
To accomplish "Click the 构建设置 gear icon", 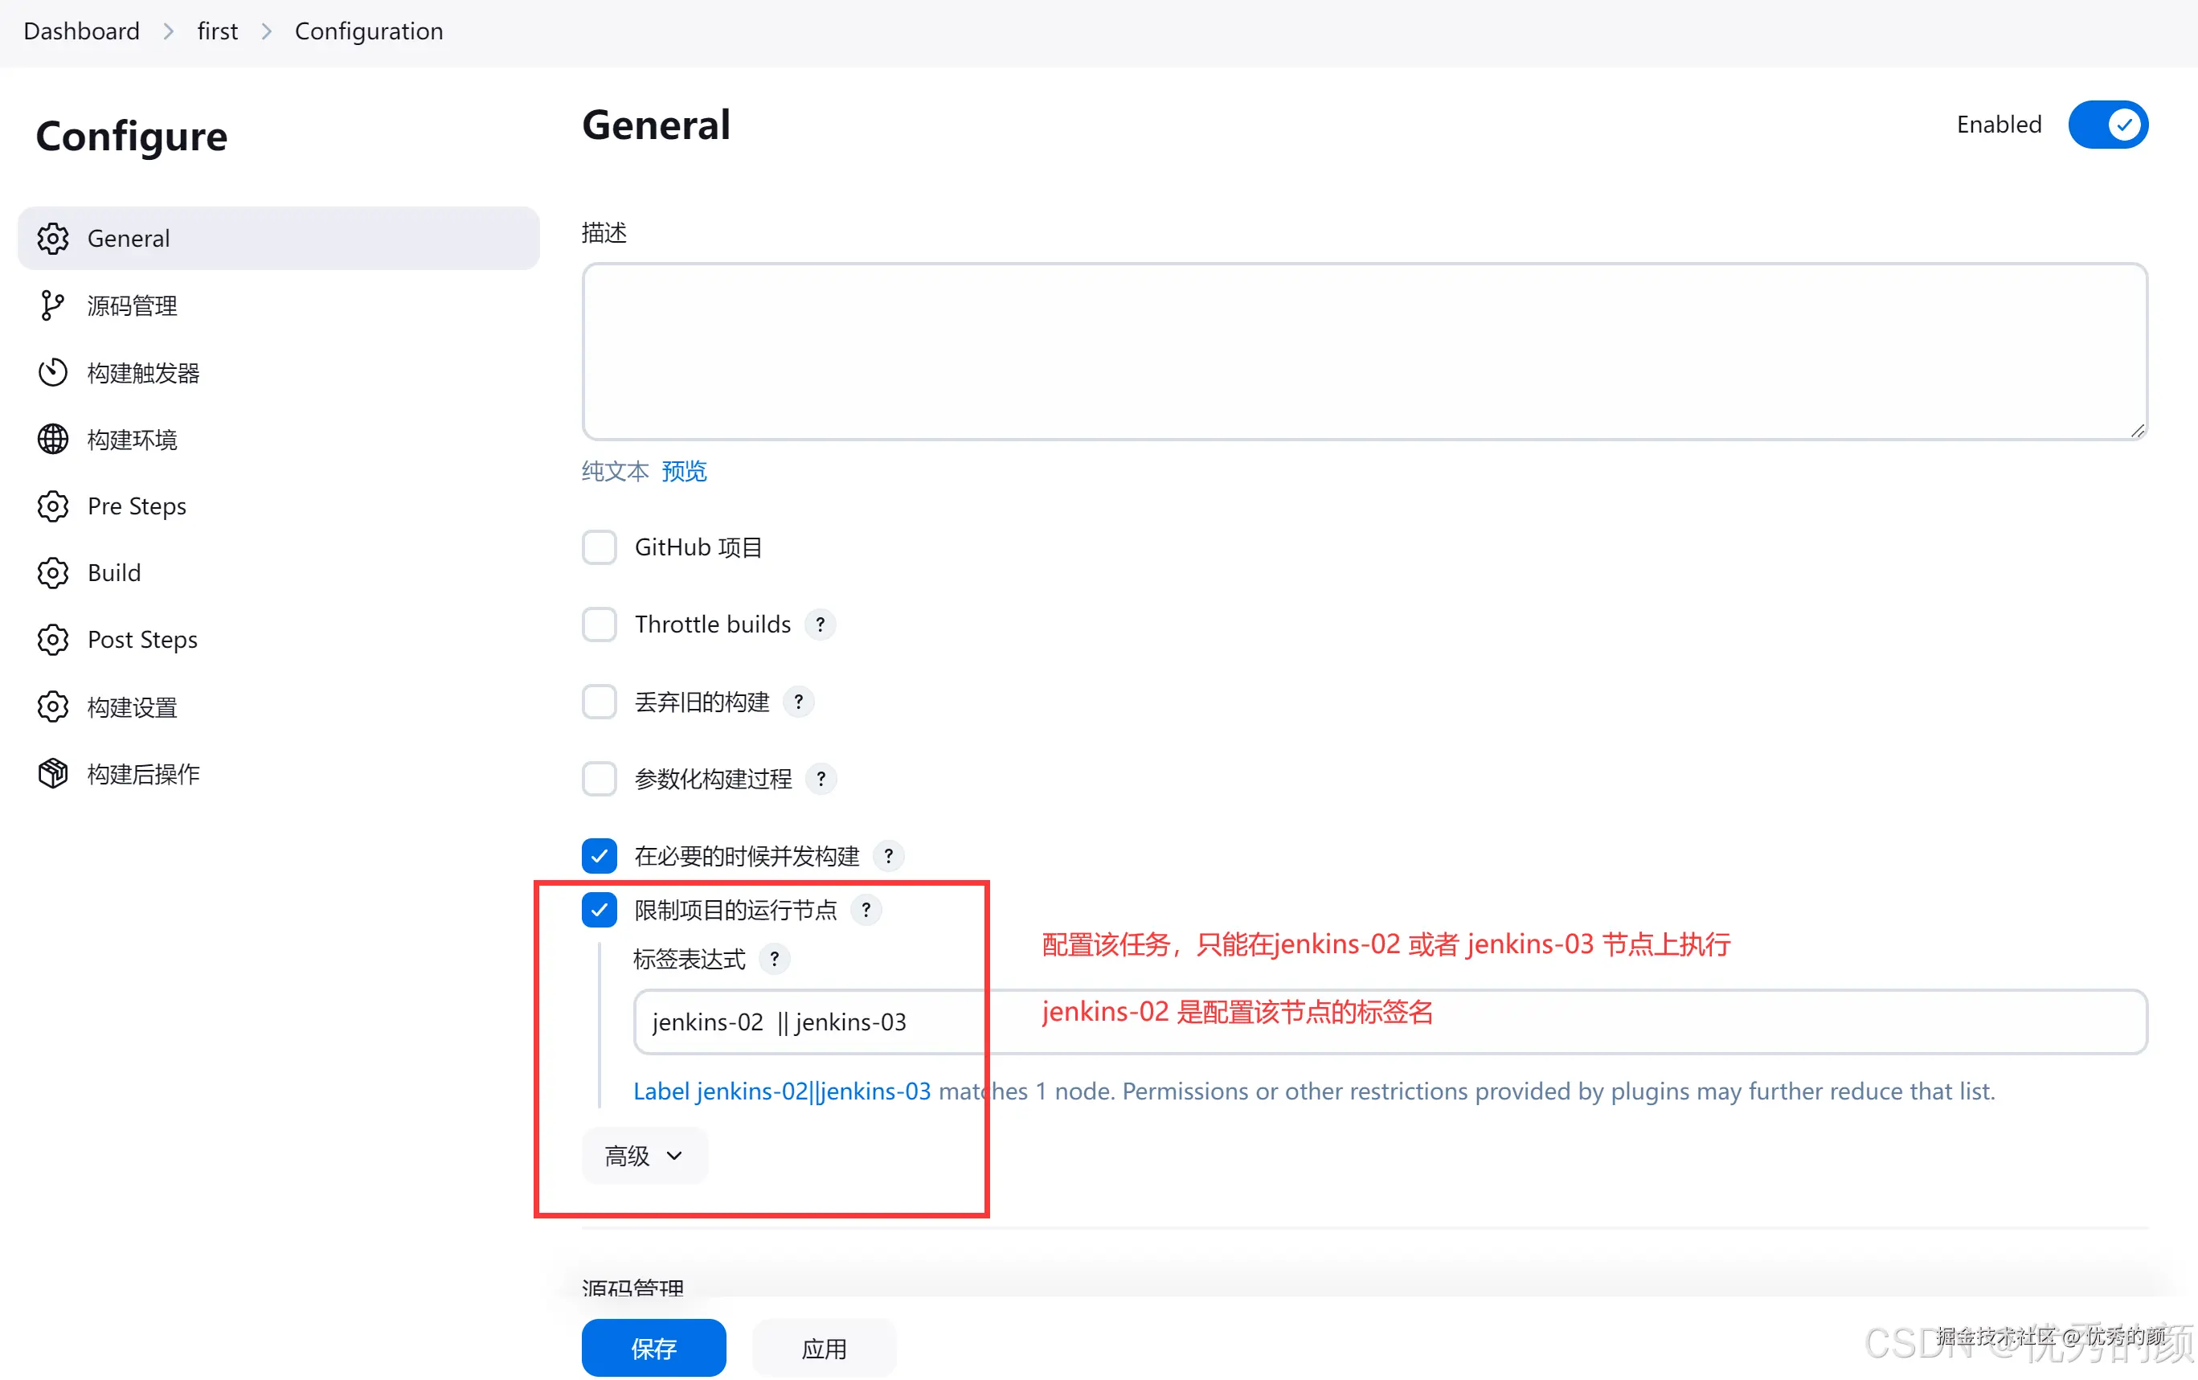I will click(x=52, y=706).
